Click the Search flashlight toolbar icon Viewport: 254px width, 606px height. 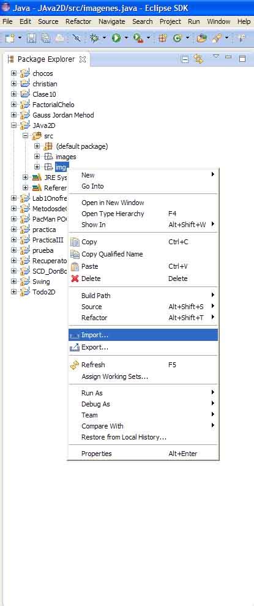pyautogui.click(x=218, y=38)
